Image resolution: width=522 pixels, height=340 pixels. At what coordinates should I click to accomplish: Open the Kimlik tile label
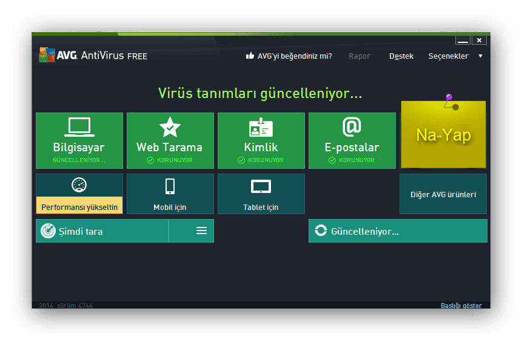click(x=261, y=147)
